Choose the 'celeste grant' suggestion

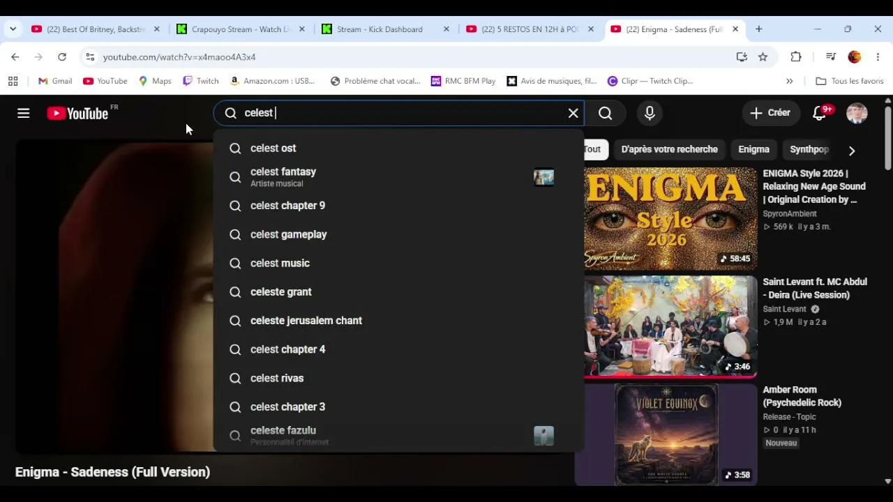(x=398, y=291)
